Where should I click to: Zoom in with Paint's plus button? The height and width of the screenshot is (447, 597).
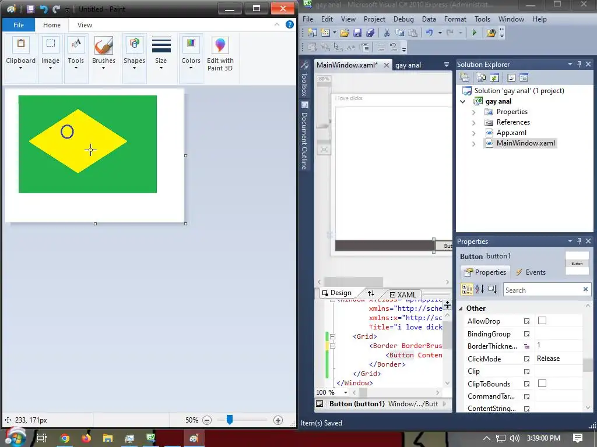point(278,420)
